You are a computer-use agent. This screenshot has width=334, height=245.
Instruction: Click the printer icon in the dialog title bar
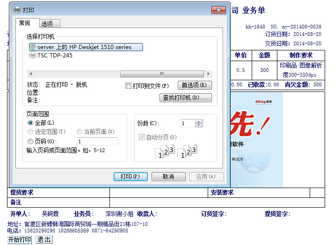pyautogui.click(x=17, y=10)
